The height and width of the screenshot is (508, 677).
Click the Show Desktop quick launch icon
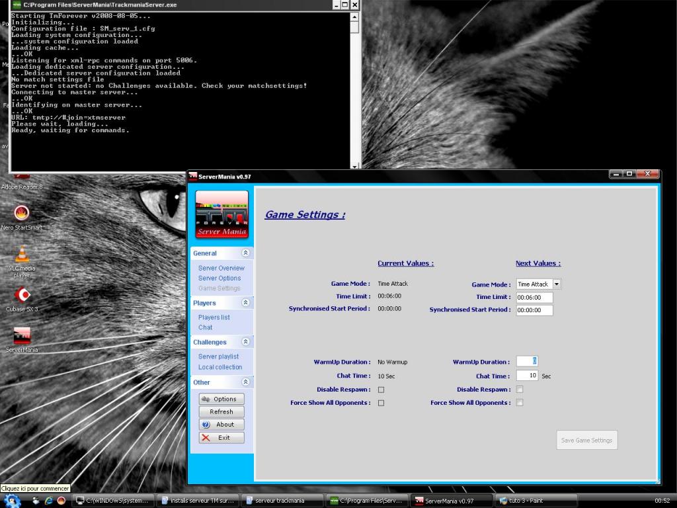[36, 501]
